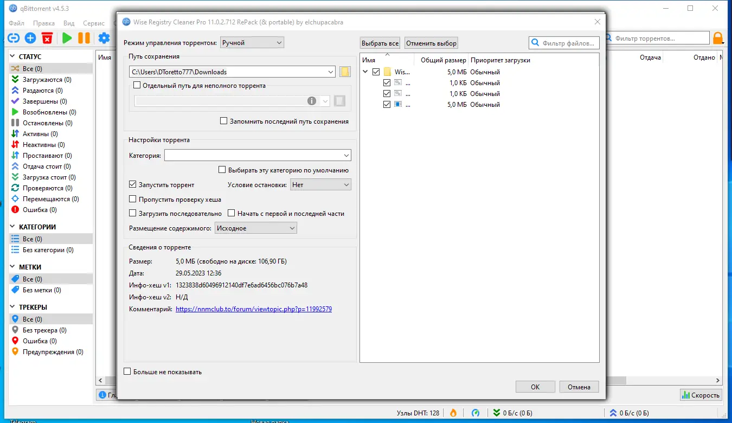The height and width of the screenshot is (423, 732).
Task: Click the folder browse icon beside save path
Action: click(x=345, y=72)
